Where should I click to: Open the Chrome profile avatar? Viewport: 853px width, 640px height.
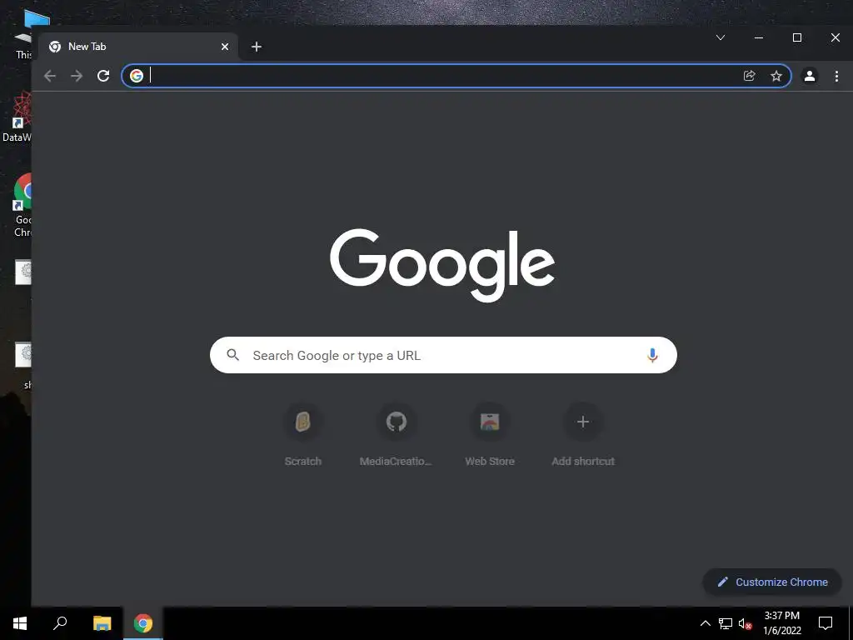[810, 76]
